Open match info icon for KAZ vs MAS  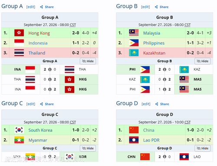click(x=164, y=79)
